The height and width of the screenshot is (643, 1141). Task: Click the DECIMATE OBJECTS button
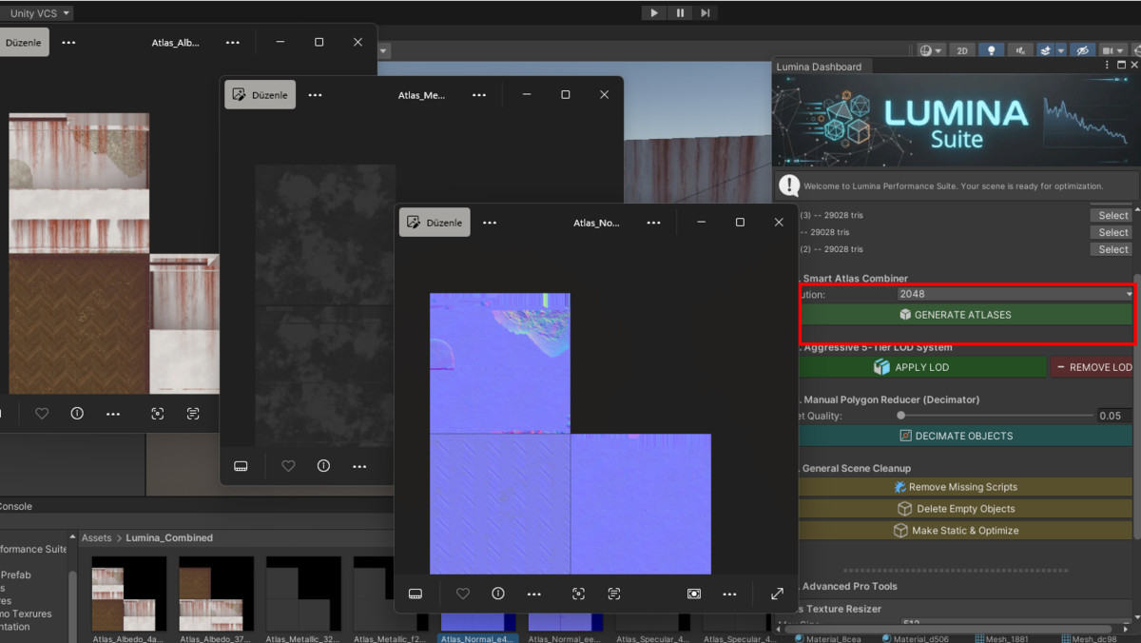pos(966,436)
